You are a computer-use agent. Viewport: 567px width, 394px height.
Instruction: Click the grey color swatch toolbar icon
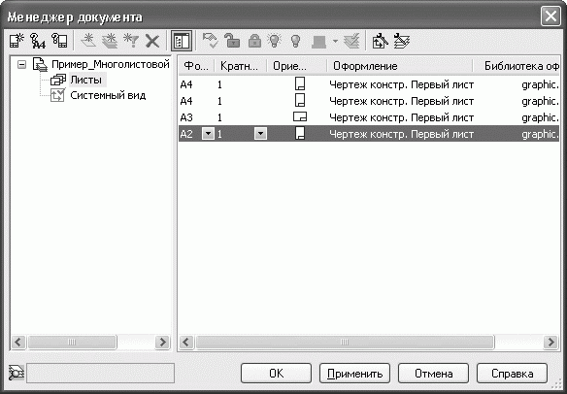click(x=318, y=41)
